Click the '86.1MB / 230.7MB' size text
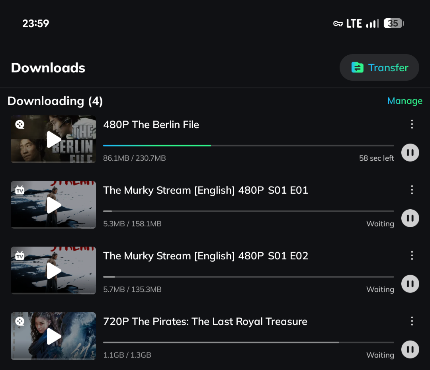430x370 pixels. click(x=135, y=158)
